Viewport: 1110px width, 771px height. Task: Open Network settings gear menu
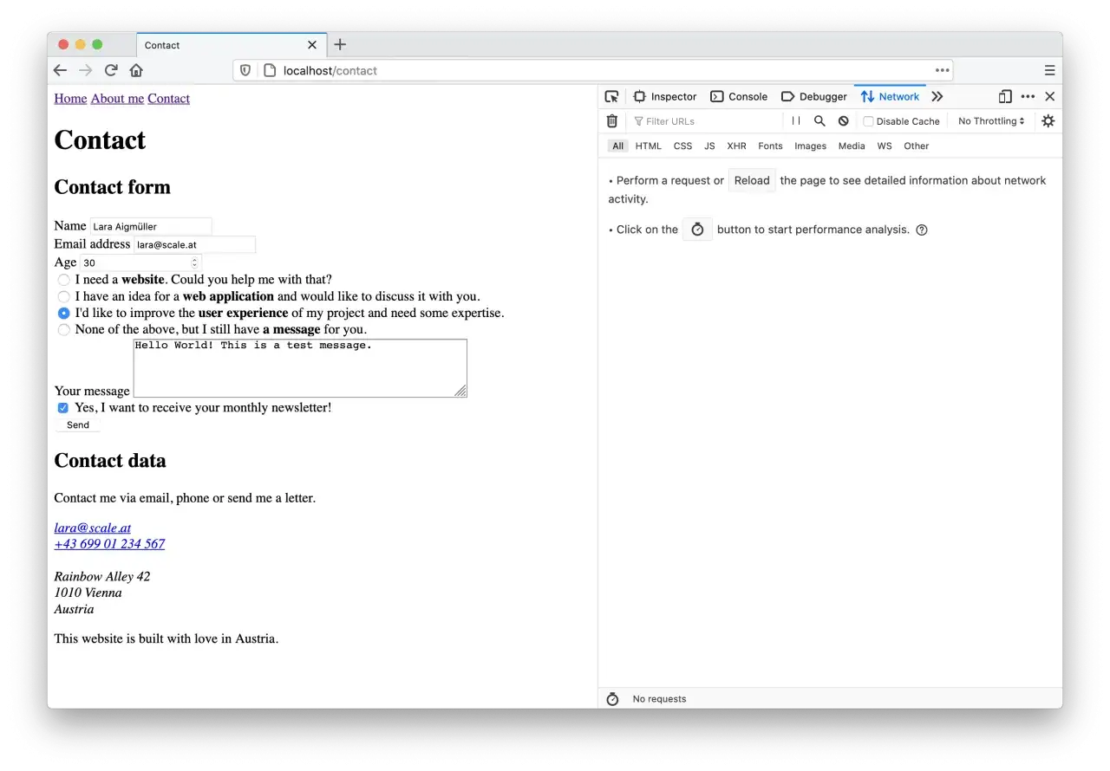point(1048,121)
